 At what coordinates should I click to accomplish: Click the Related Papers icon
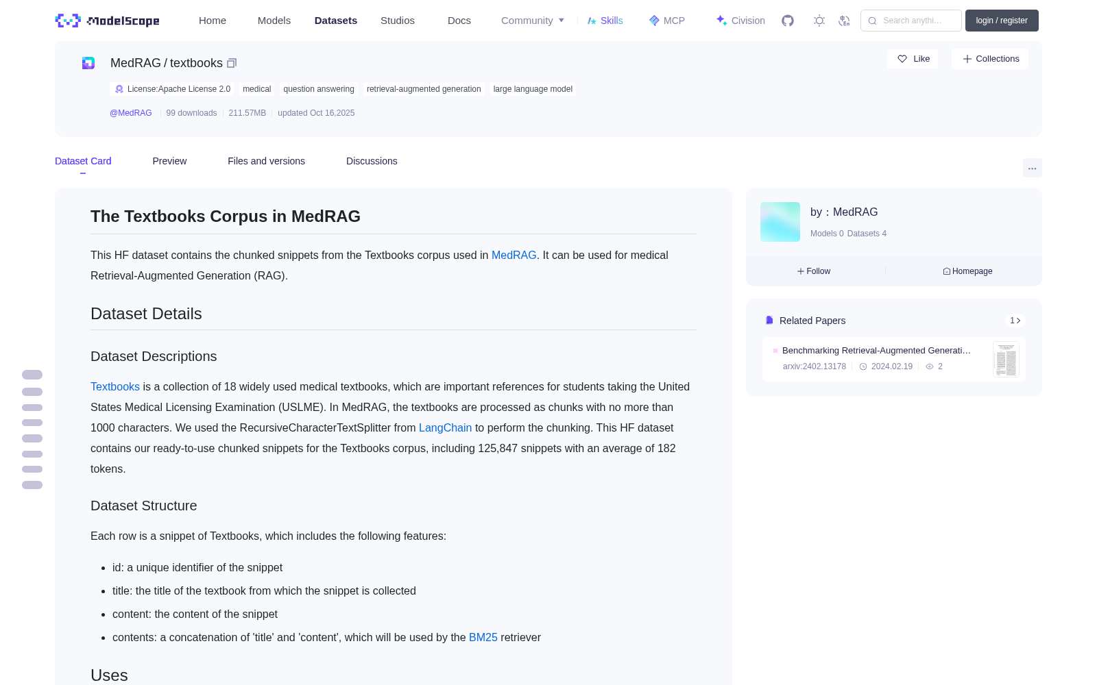(769, 321)
